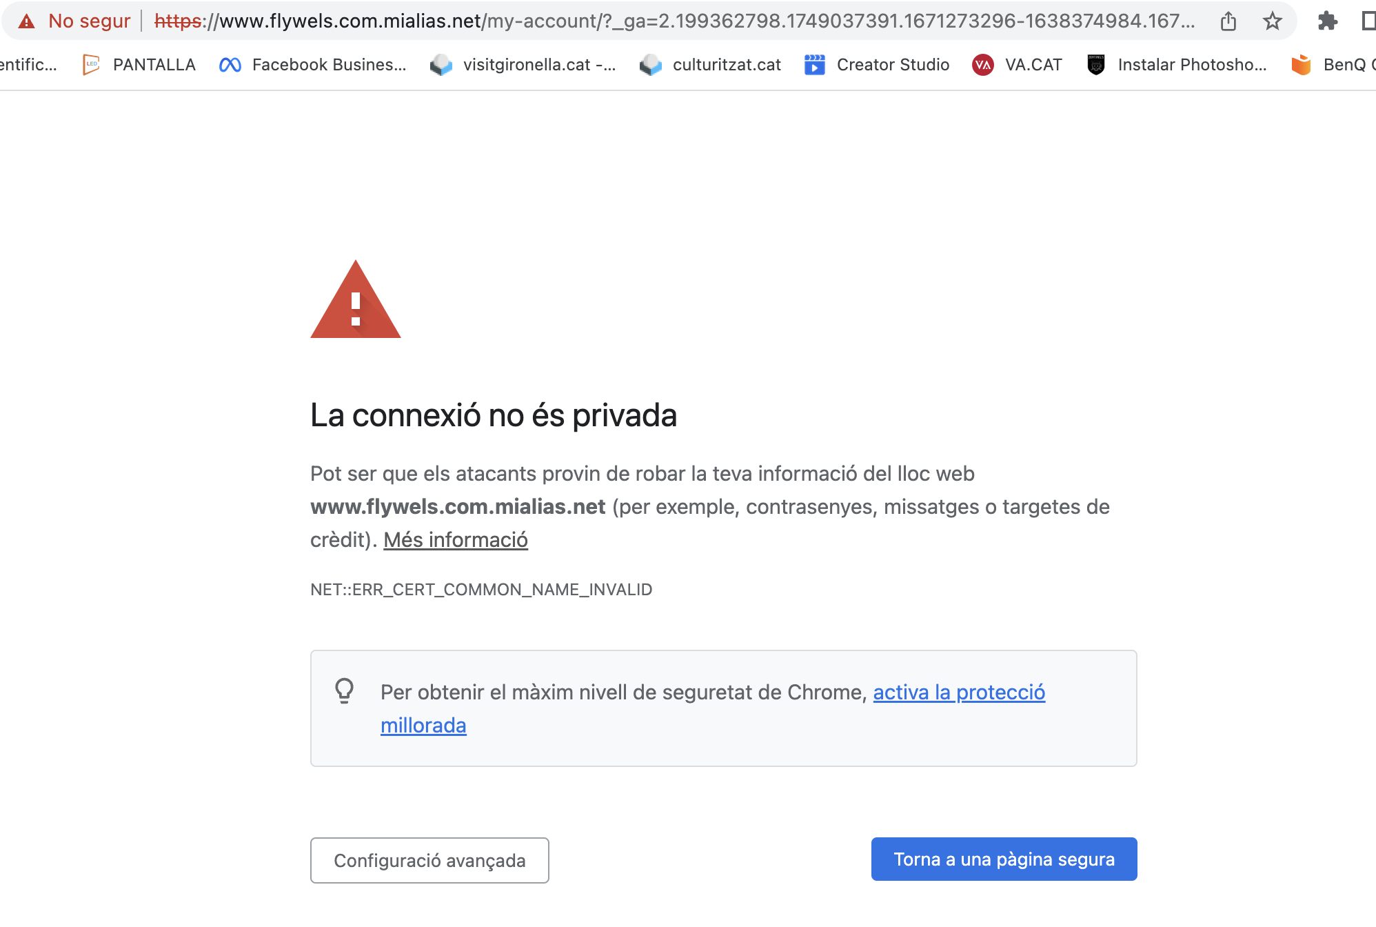The image size is (1376, 927).
Task: Click 'Configuració avançada' button
Action: pyautogui.click(x=430, y=859)
